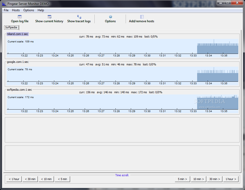Open the Options menu in menu bar
Viewport: 245px width, 190px height.
click(29, 10)
